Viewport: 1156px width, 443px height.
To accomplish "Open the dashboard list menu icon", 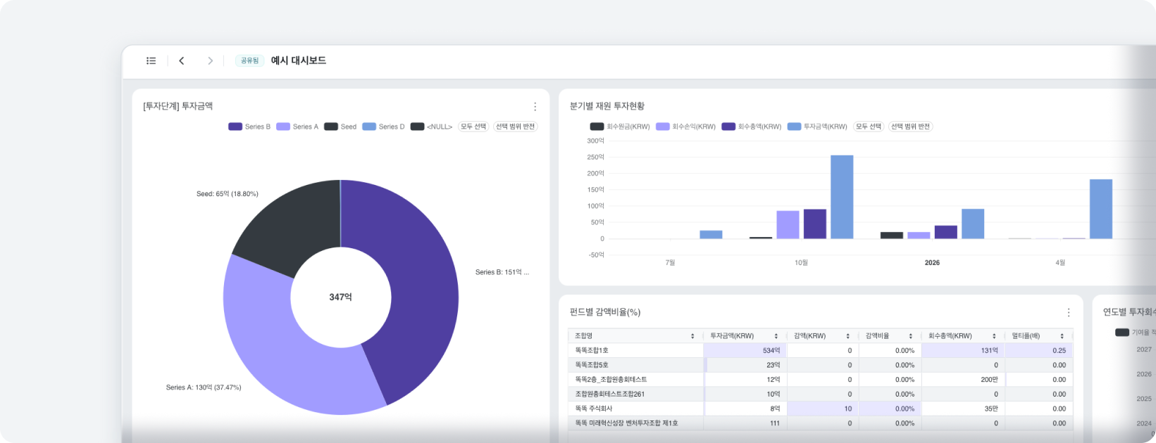I will (151, 60).
